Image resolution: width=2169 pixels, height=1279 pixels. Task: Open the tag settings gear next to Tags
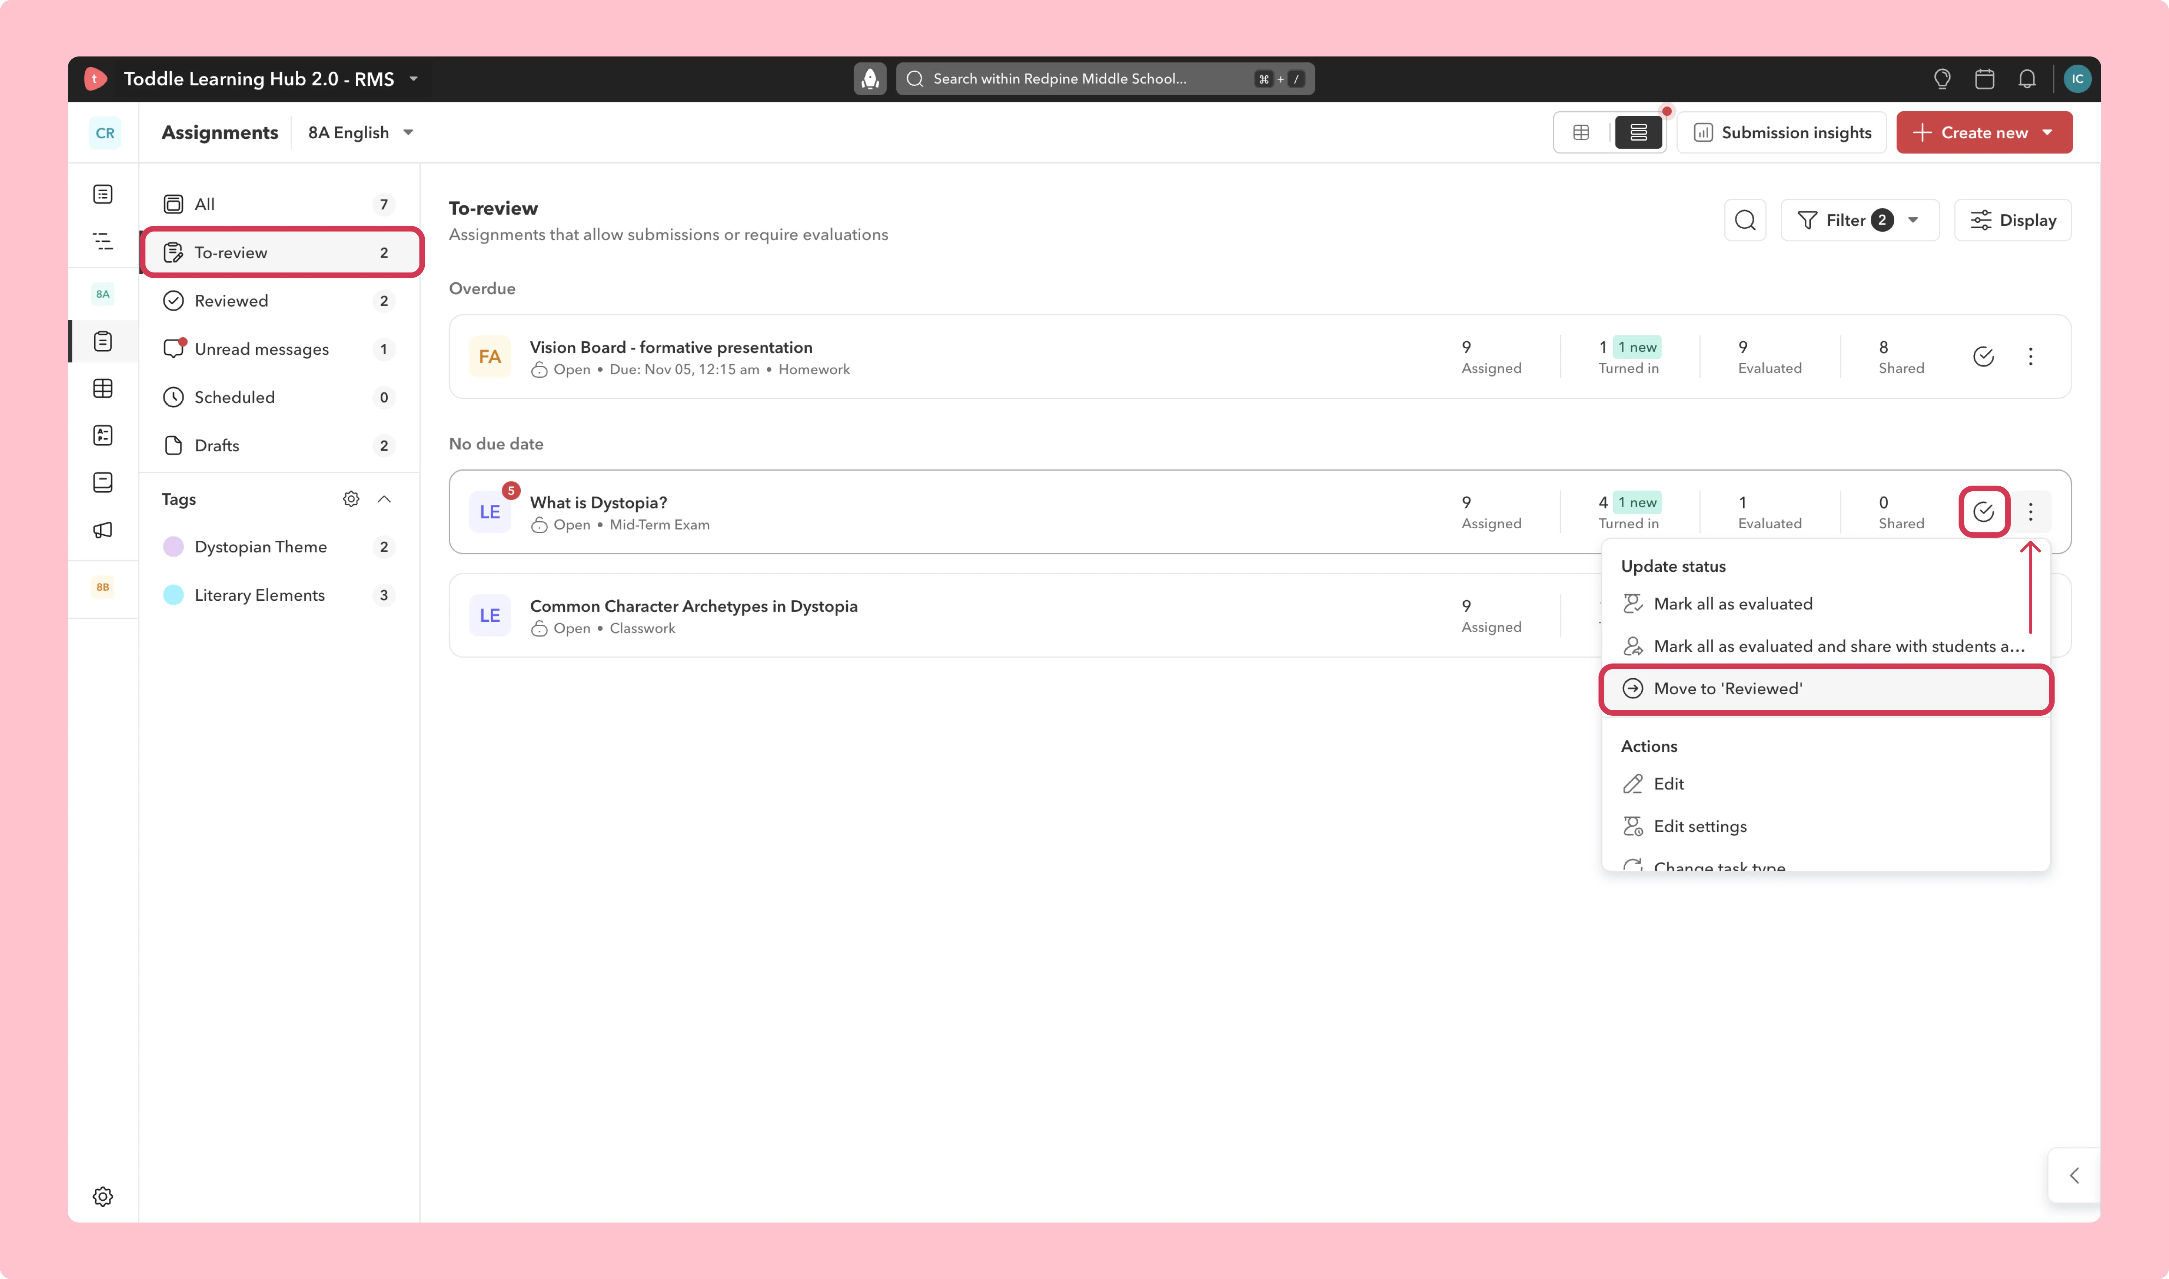point(351,499)
